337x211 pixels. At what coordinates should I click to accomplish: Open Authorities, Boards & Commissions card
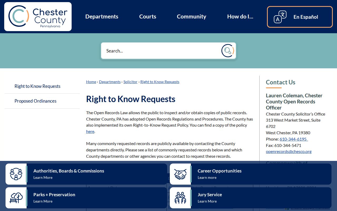[x=86, y=174]
